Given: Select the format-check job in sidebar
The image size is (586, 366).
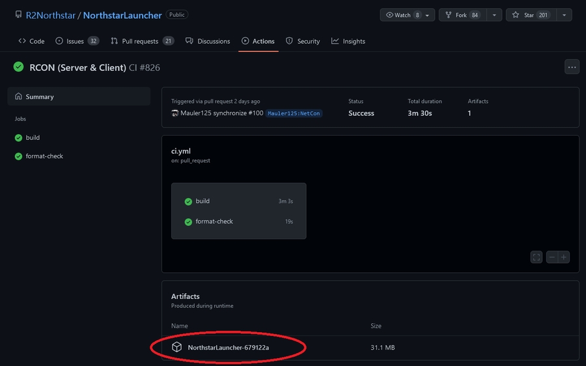Looking at the screenshot, I should pyautogui.click(x=44, y=156).
